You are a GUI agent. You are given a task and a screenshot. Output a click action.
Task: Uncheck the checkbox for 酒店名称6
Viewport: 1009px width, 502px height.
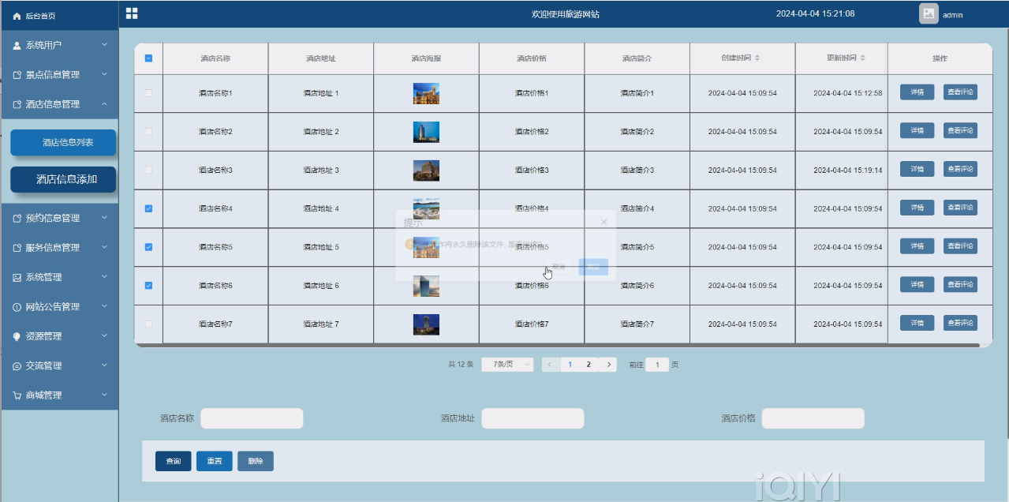[x=148, y=286]
